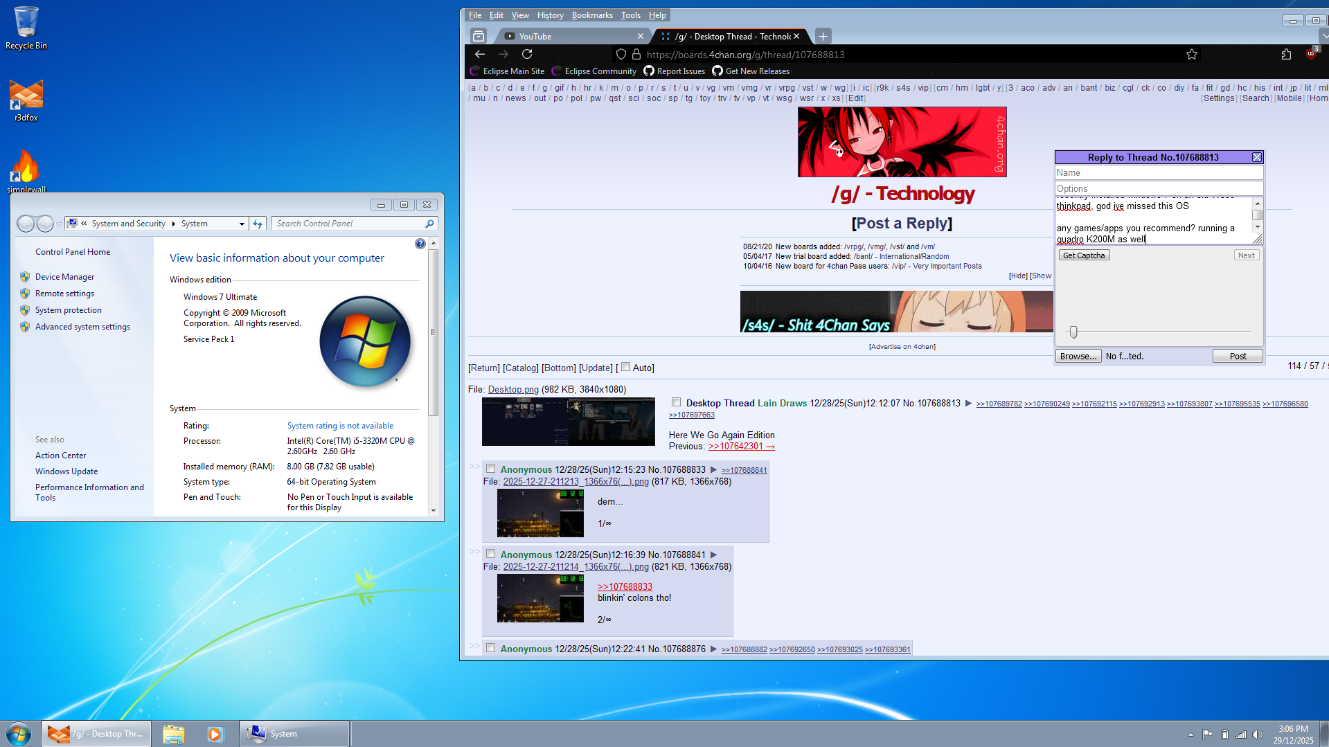1329x747 pixels.
Task: Select the r3dfox desktop shortcut
Action: click(x=26, y=100)
